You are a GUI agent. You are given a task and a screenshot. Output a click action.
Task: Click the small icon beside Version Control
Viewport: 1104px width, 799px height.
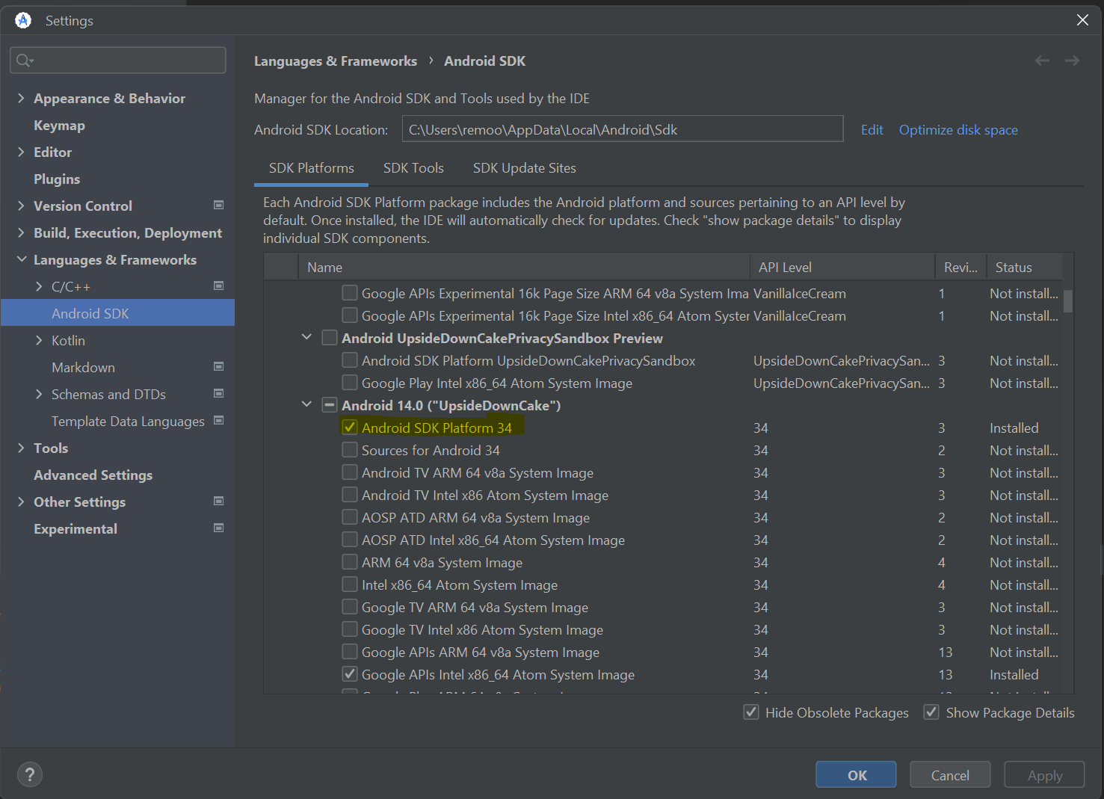pyautogui.click(x=218, y=205)
